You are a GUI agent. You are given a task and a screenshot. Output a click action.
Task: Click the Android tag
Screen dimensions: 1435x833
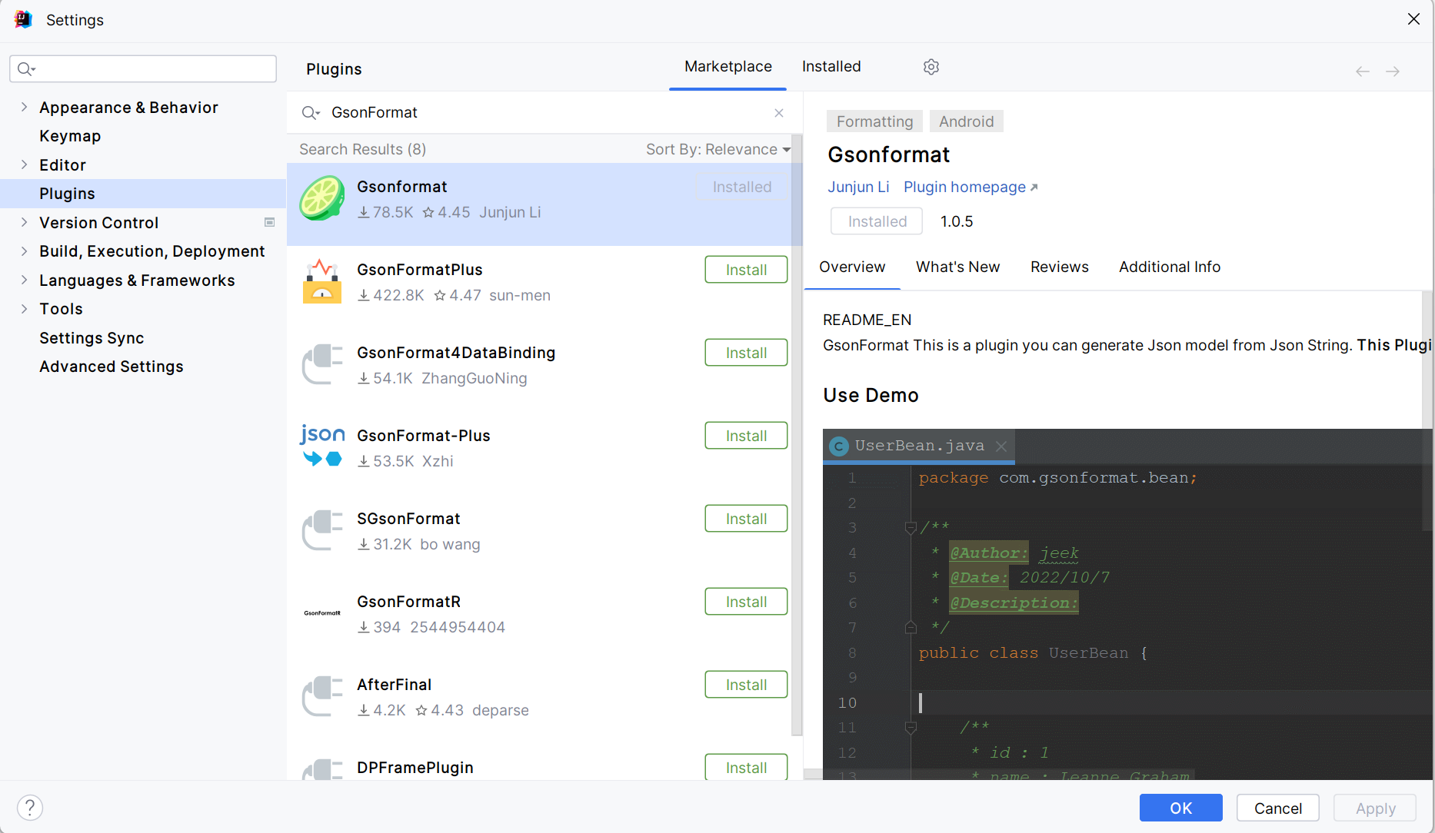click(966, 121)
